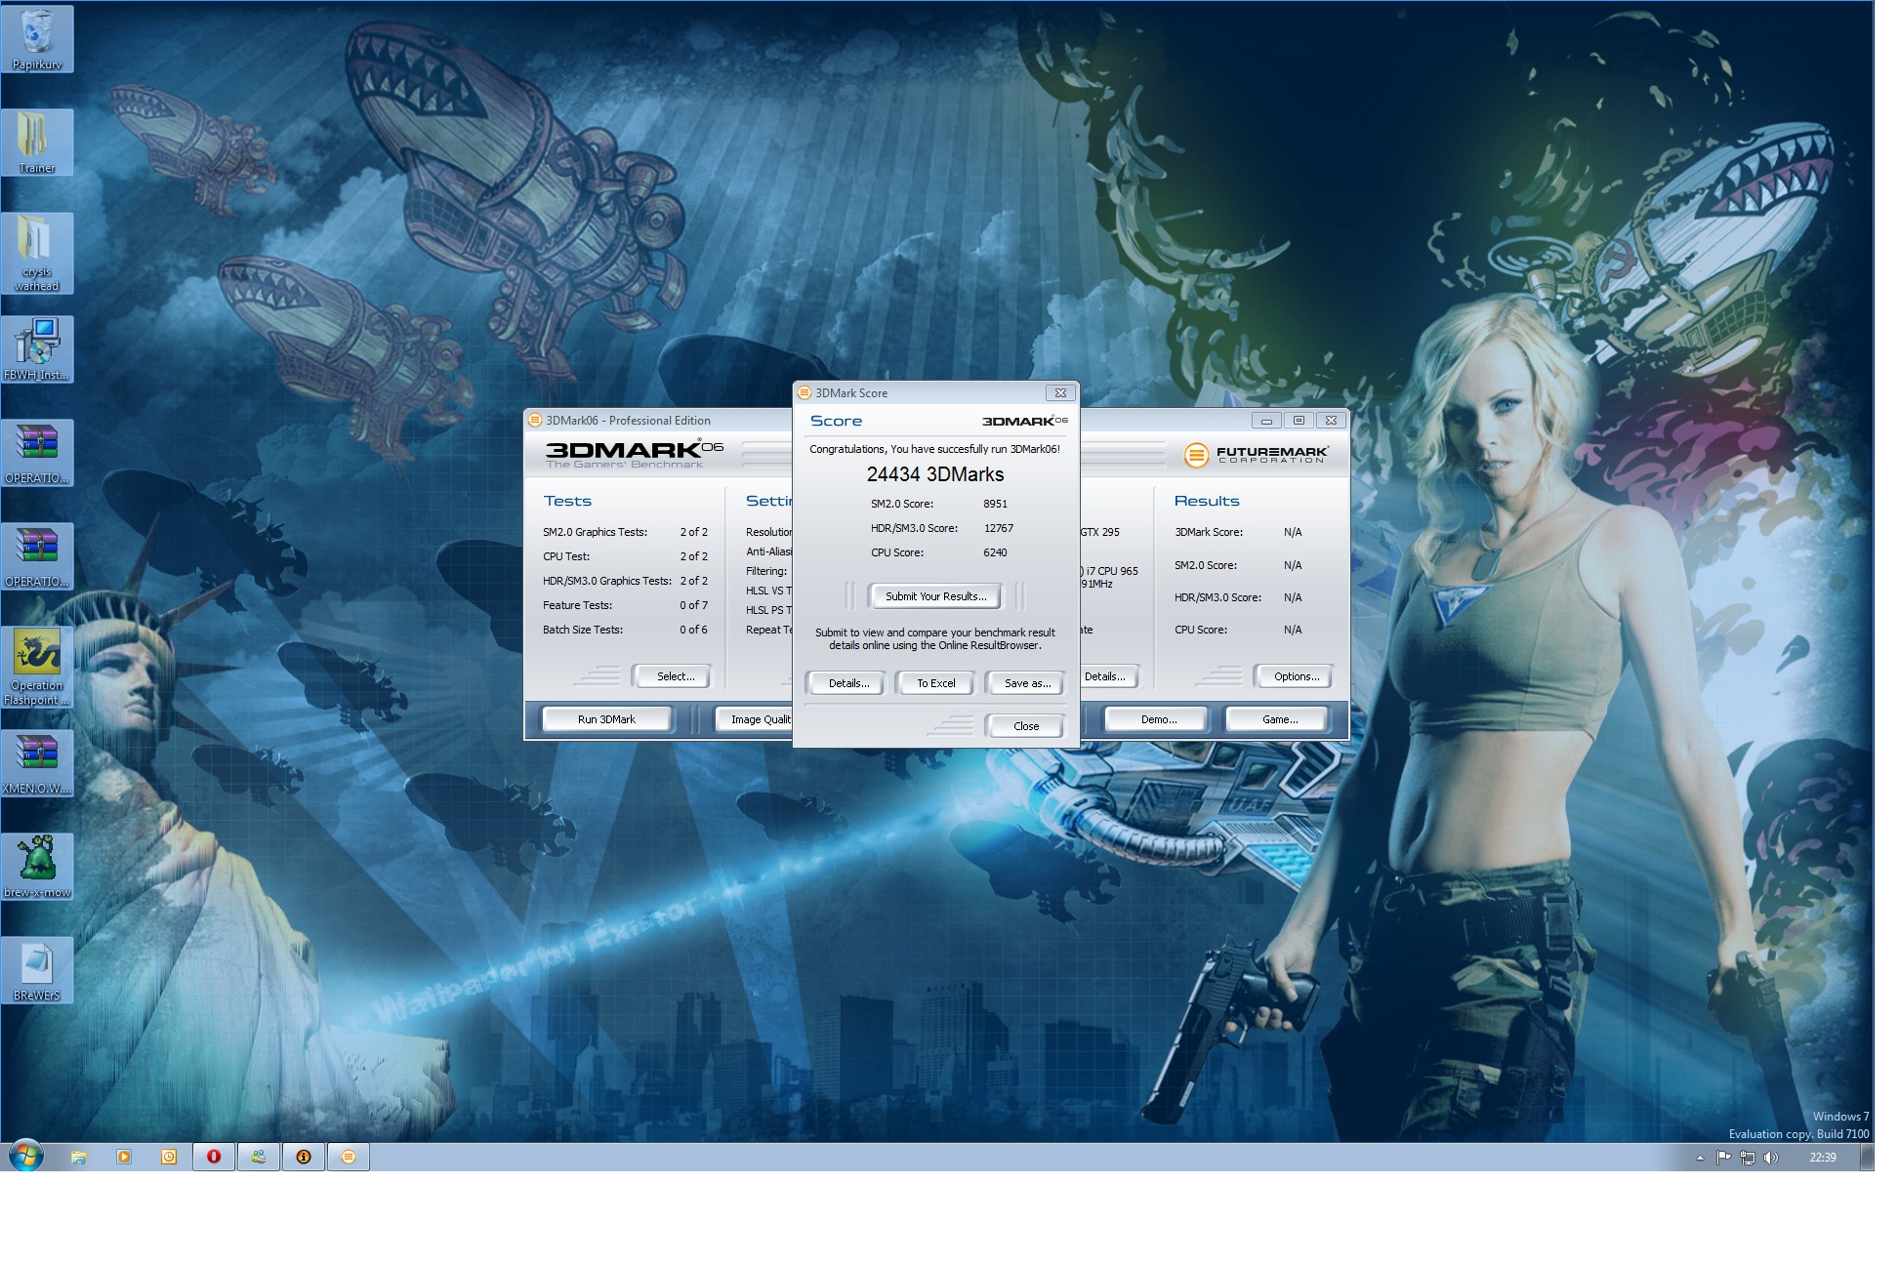Click the Results section heading
The height and width of the screenshot is (1265, 1898).
coord(1207,501)
